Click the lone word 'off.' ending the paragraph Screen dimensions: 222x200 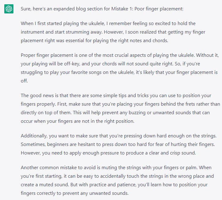pos(24,81)
